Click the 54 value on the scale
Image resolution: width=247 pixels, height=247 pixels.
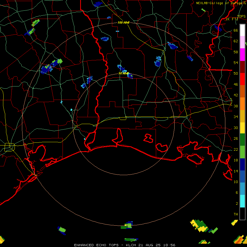pos(236,63)
